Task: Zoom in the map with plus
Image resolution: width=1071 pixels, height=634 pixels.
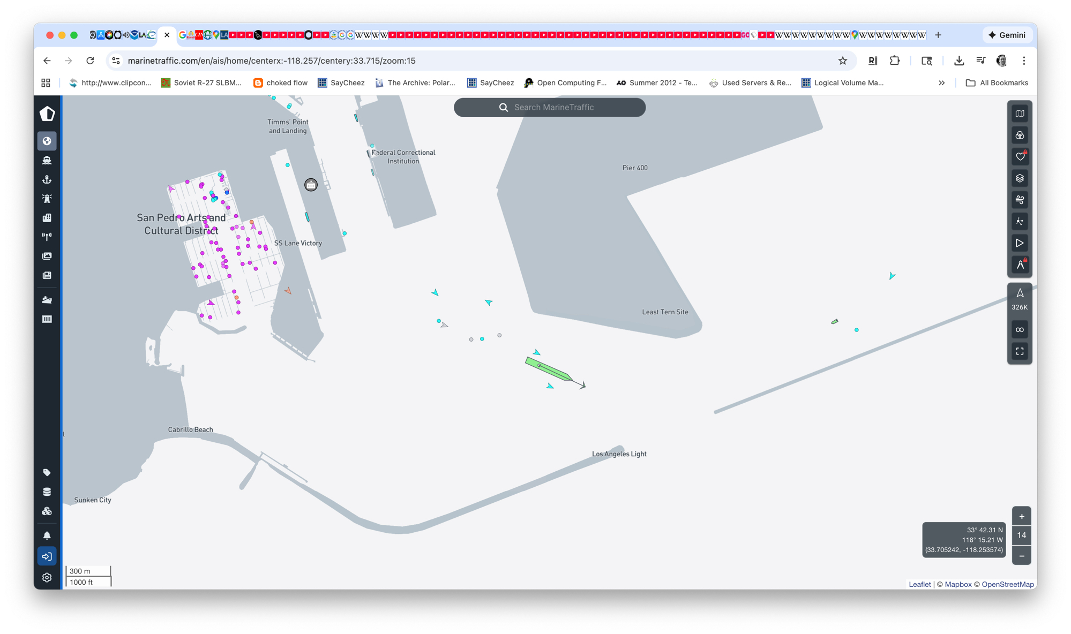Action: click(1021, 517)
